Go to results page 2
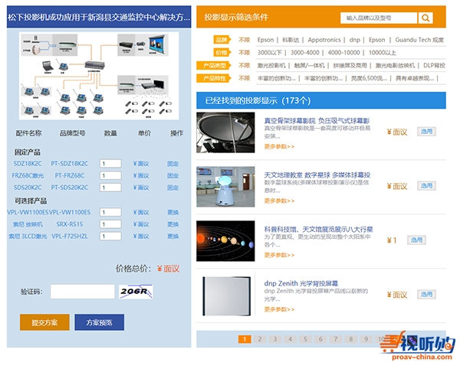Image resolution: width=460 pixels, height=366 pixels. tap(260, 339)
